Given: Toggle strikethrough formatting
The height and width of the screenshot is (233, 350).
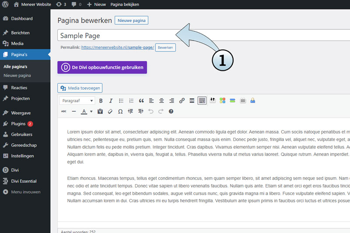Looking at the screenshot, I should point(63,112).
